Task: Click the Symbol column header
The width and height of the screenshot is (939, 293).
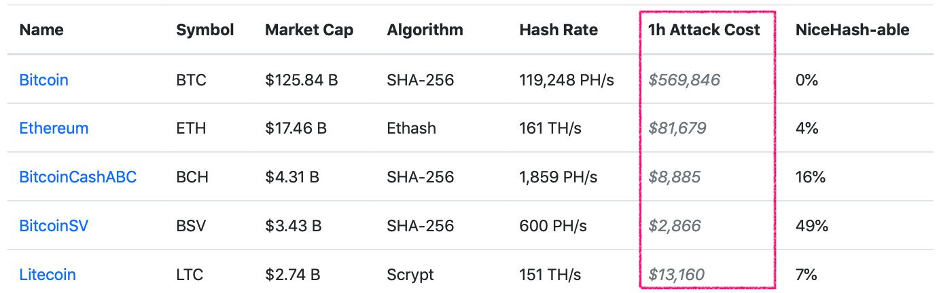Action: point(205,30)
